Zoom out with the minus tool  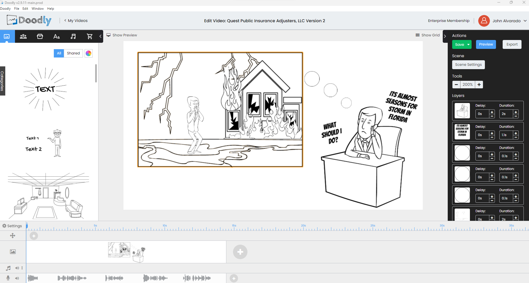pos(456,84)
